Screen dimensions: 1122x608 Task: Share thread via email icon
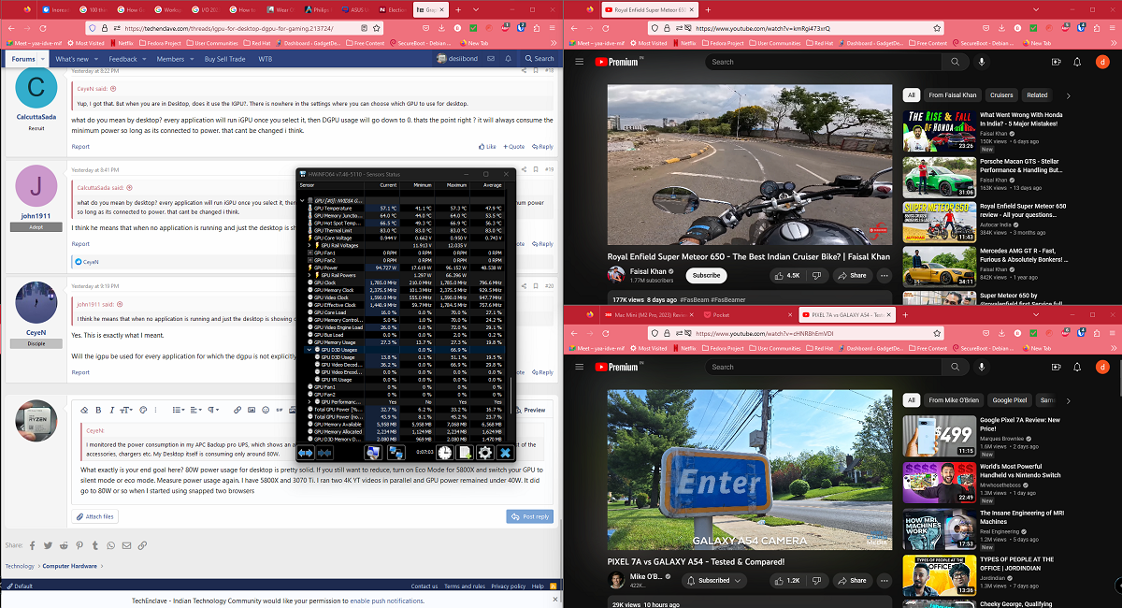click(x=125, y=545)
